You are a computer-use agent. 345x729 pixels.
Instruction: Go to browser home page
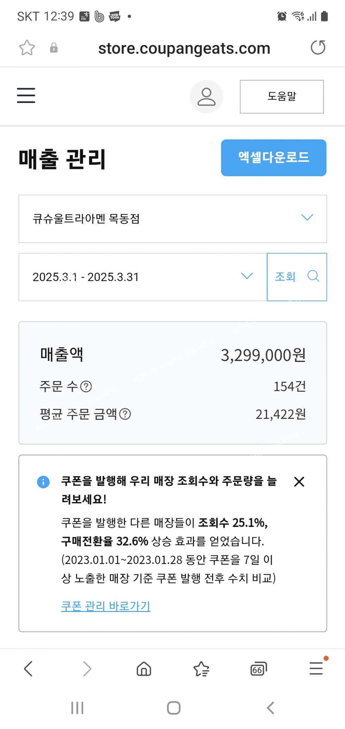144,669
